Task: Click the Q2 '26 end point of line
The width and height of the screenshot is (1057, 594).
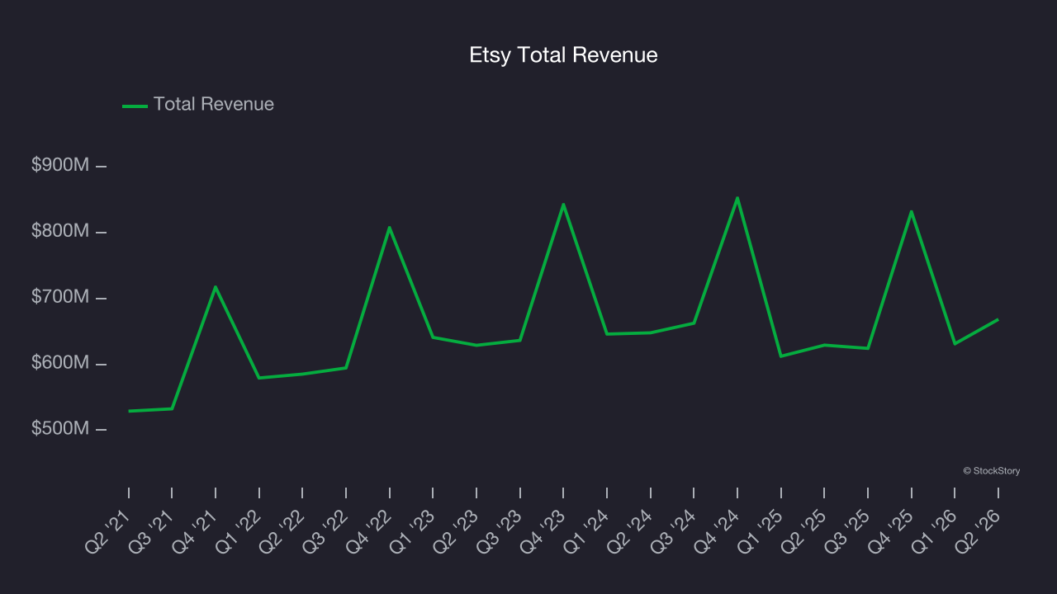Action: (998, 319)
